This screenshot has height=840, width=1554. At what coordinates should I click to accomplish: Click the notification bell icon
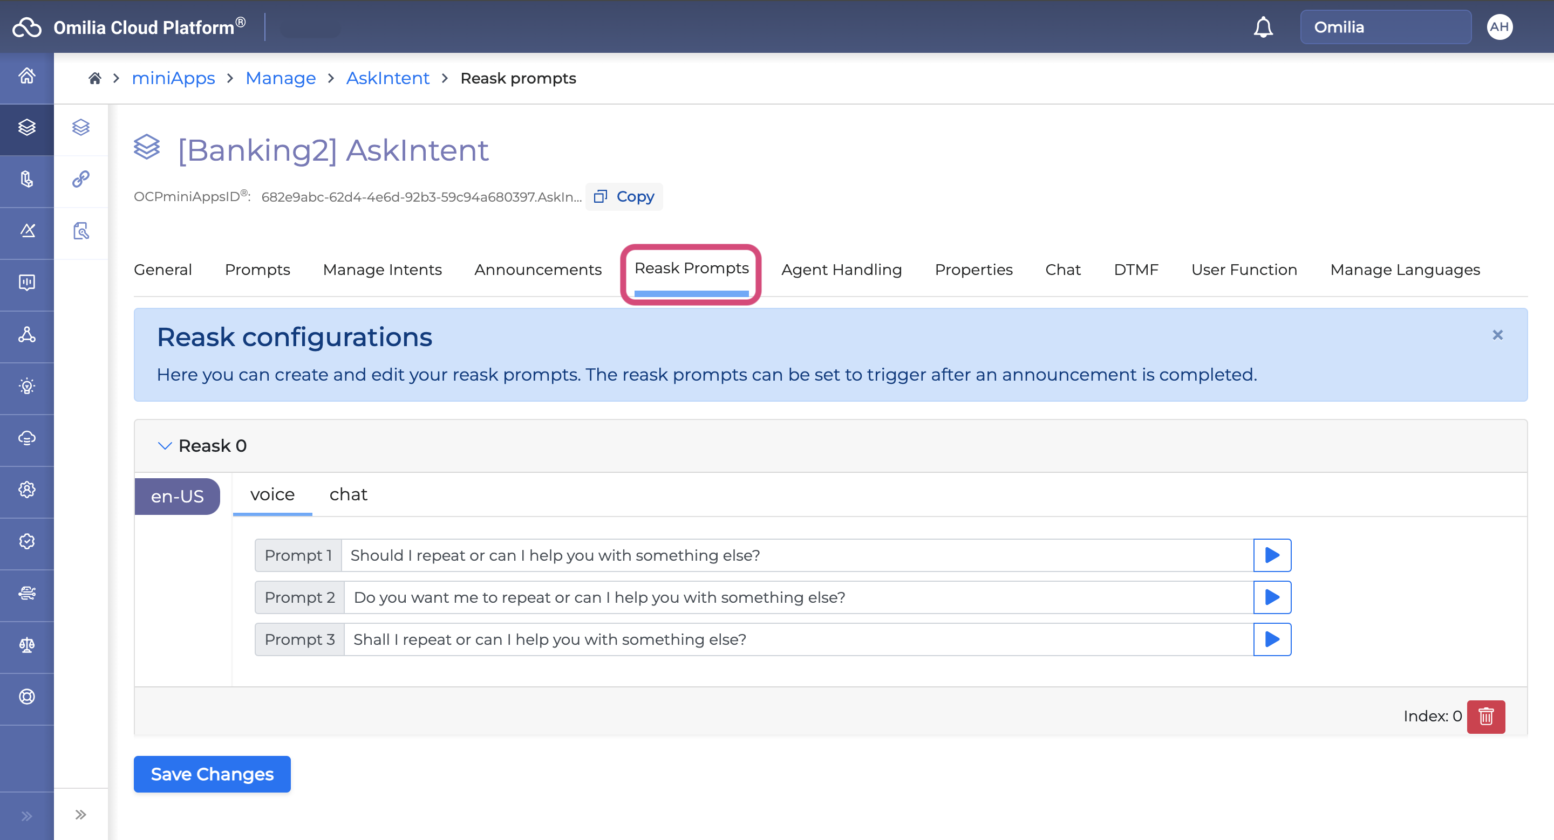[x=1263, y=27]
